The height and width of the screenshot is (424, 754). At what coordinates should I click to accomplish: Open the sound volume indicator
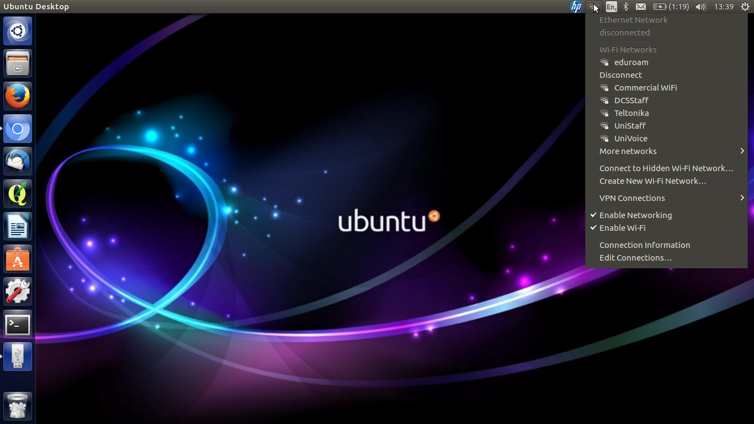pos(701,7)
